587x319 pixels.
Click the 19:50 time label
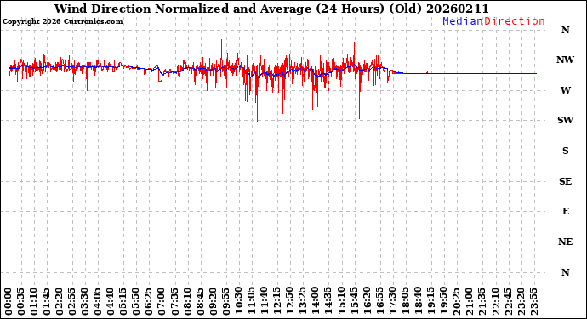(443, 302)
